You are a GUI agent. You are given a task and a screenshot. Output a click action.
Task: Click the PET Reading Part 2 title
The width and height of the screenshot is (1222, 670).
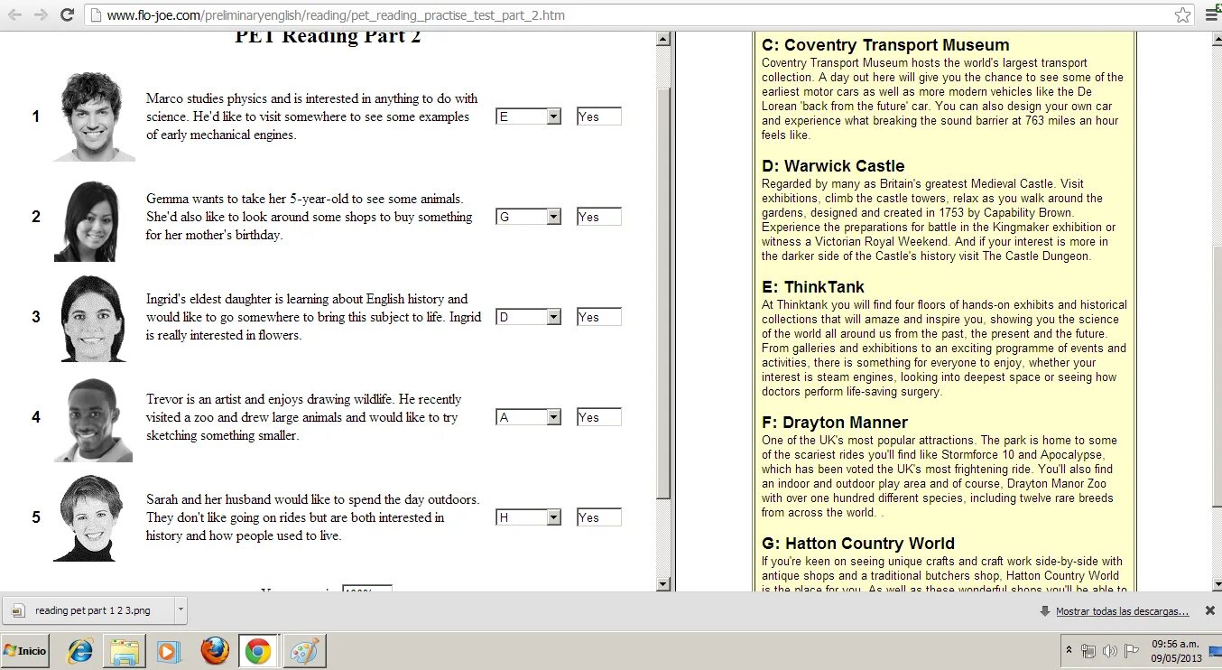pos(328,38)
